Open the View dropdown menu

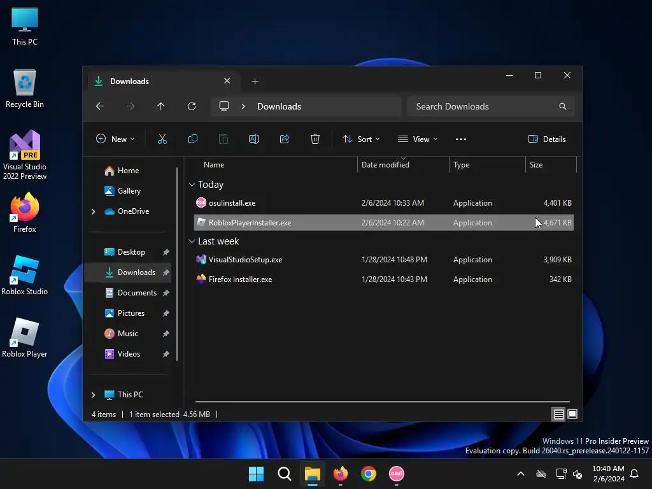(x=418, y=139)
